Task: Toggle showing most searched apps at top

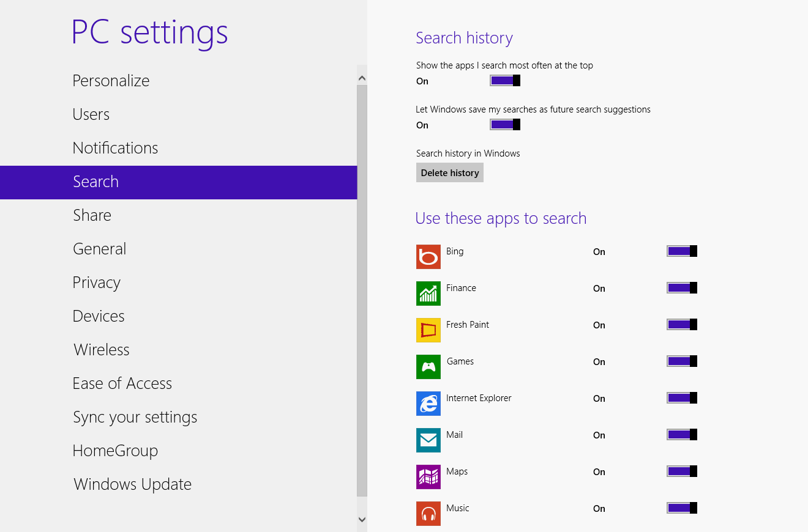Action: 505,81
